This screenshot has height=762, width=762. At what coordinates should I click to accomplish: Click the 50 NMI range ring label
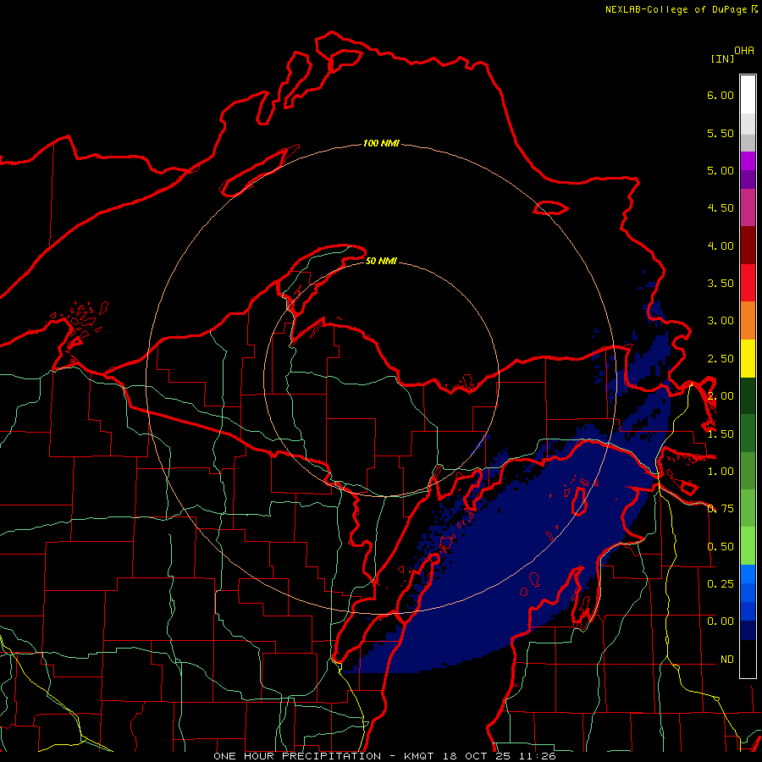[381, 261]
